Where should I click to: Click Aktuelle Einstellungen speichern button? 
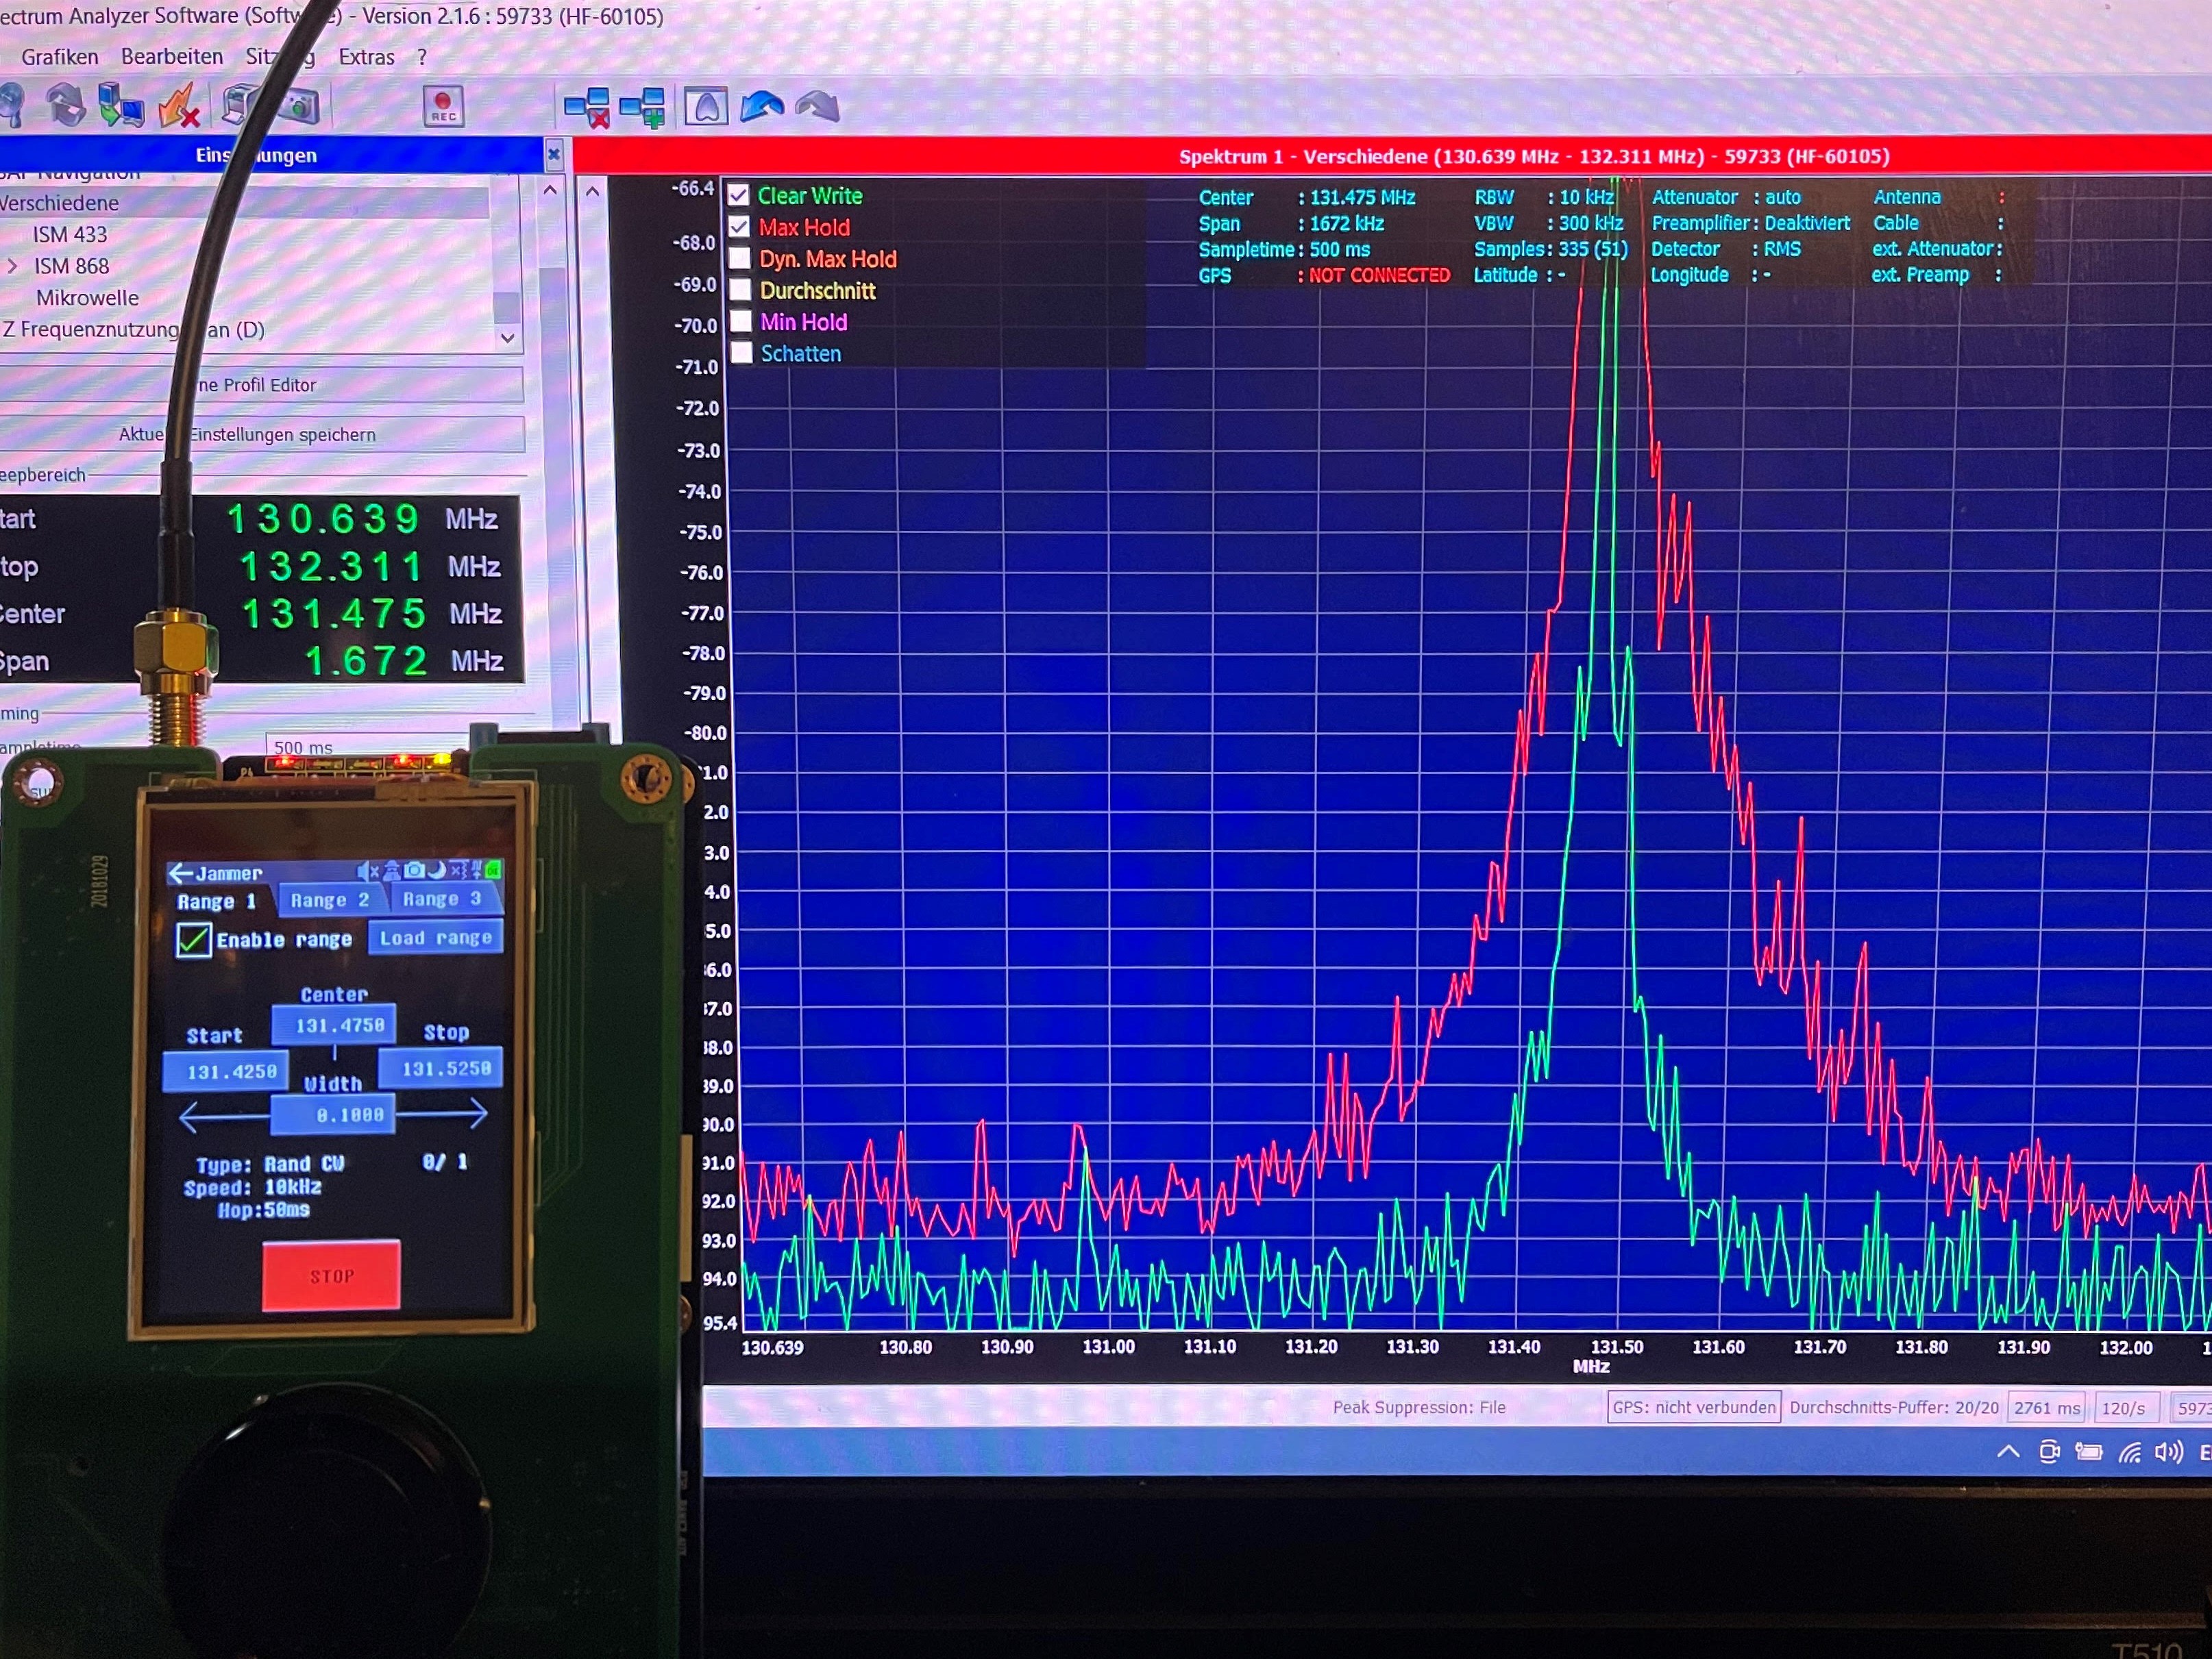pos(262,435)
